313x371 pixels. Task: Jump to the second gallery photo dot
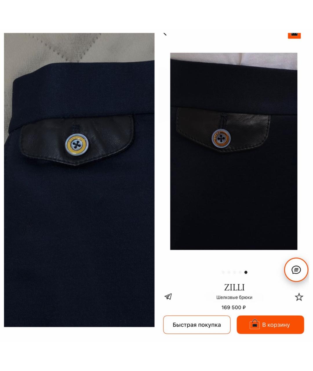point(229,272)
